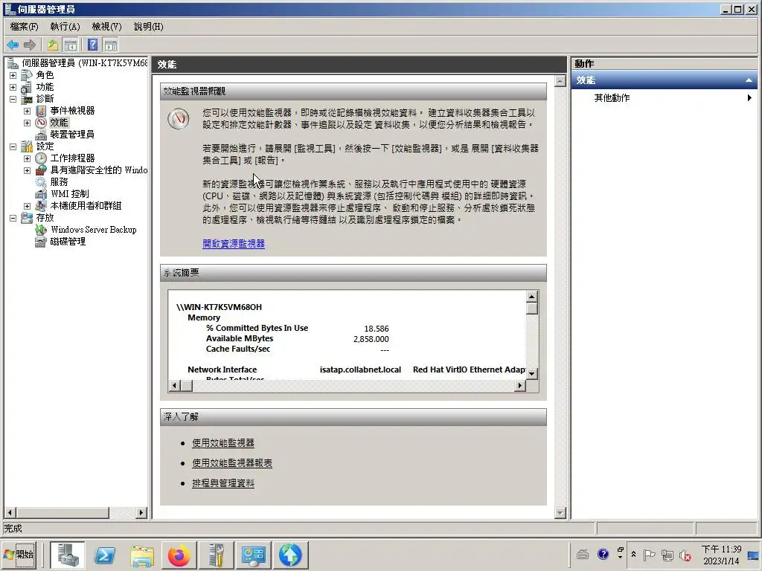This screenshot has height=571, width=762.
Task: Click the blue help tray icon
Action: [x=603, y=555]
